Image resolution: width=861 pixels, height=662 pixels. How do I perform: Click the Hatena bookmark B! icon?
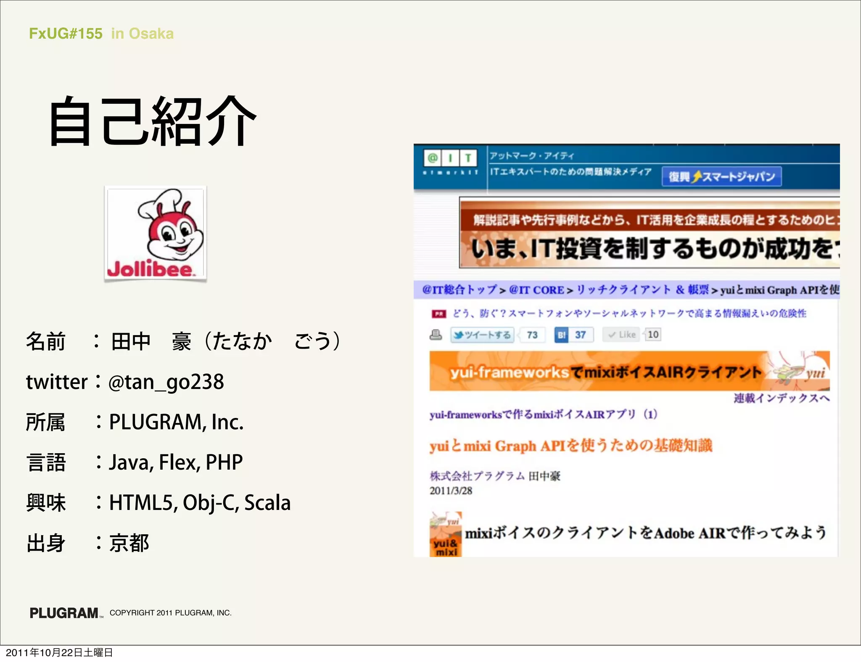(x=561, y=335)
